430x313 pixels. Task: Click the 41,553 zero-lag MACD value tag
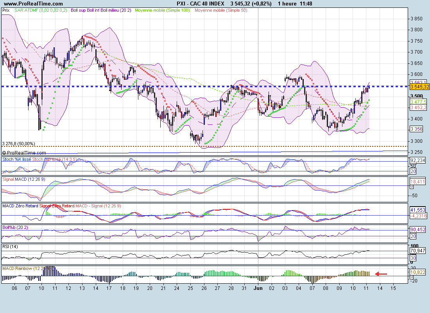pyautogui.click(x=417, y=210)
